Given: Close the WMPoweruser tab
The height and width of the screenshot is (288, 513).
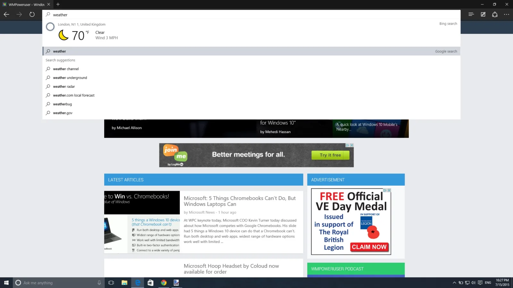Looking at the screenshot, I should coord(49,4).
